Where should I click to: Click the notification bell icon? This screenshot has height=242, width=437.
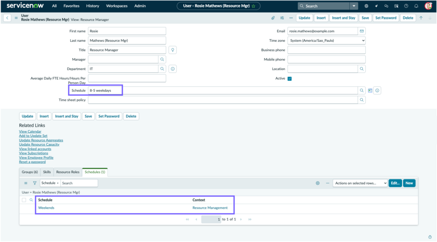(416, 6)
